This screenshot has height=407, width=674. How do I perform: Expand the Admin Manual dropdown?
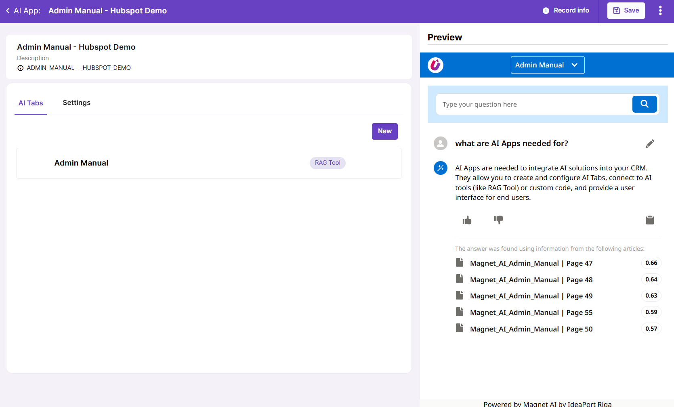click(547, 65)
